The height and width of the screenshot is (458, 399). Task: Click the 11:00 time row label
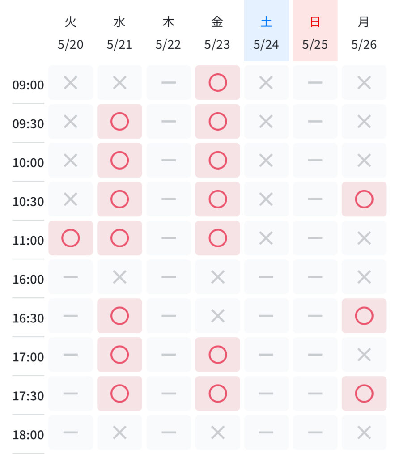coord(28,240)
